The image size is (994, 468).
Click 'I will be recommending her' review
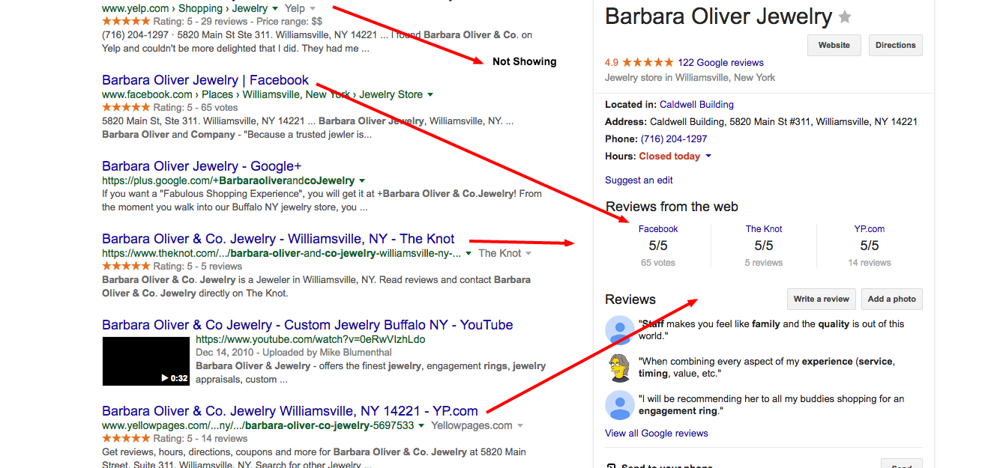pos(771,405)
